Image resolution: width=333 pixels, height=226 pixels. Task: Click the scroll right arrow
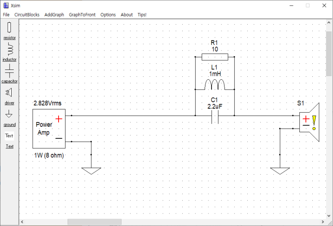coord(323,222)
